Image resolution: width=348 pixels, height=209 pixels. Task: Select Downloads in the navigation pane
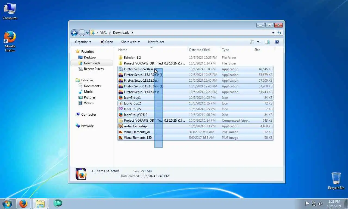pyautogui.click(x=92, y=63)
